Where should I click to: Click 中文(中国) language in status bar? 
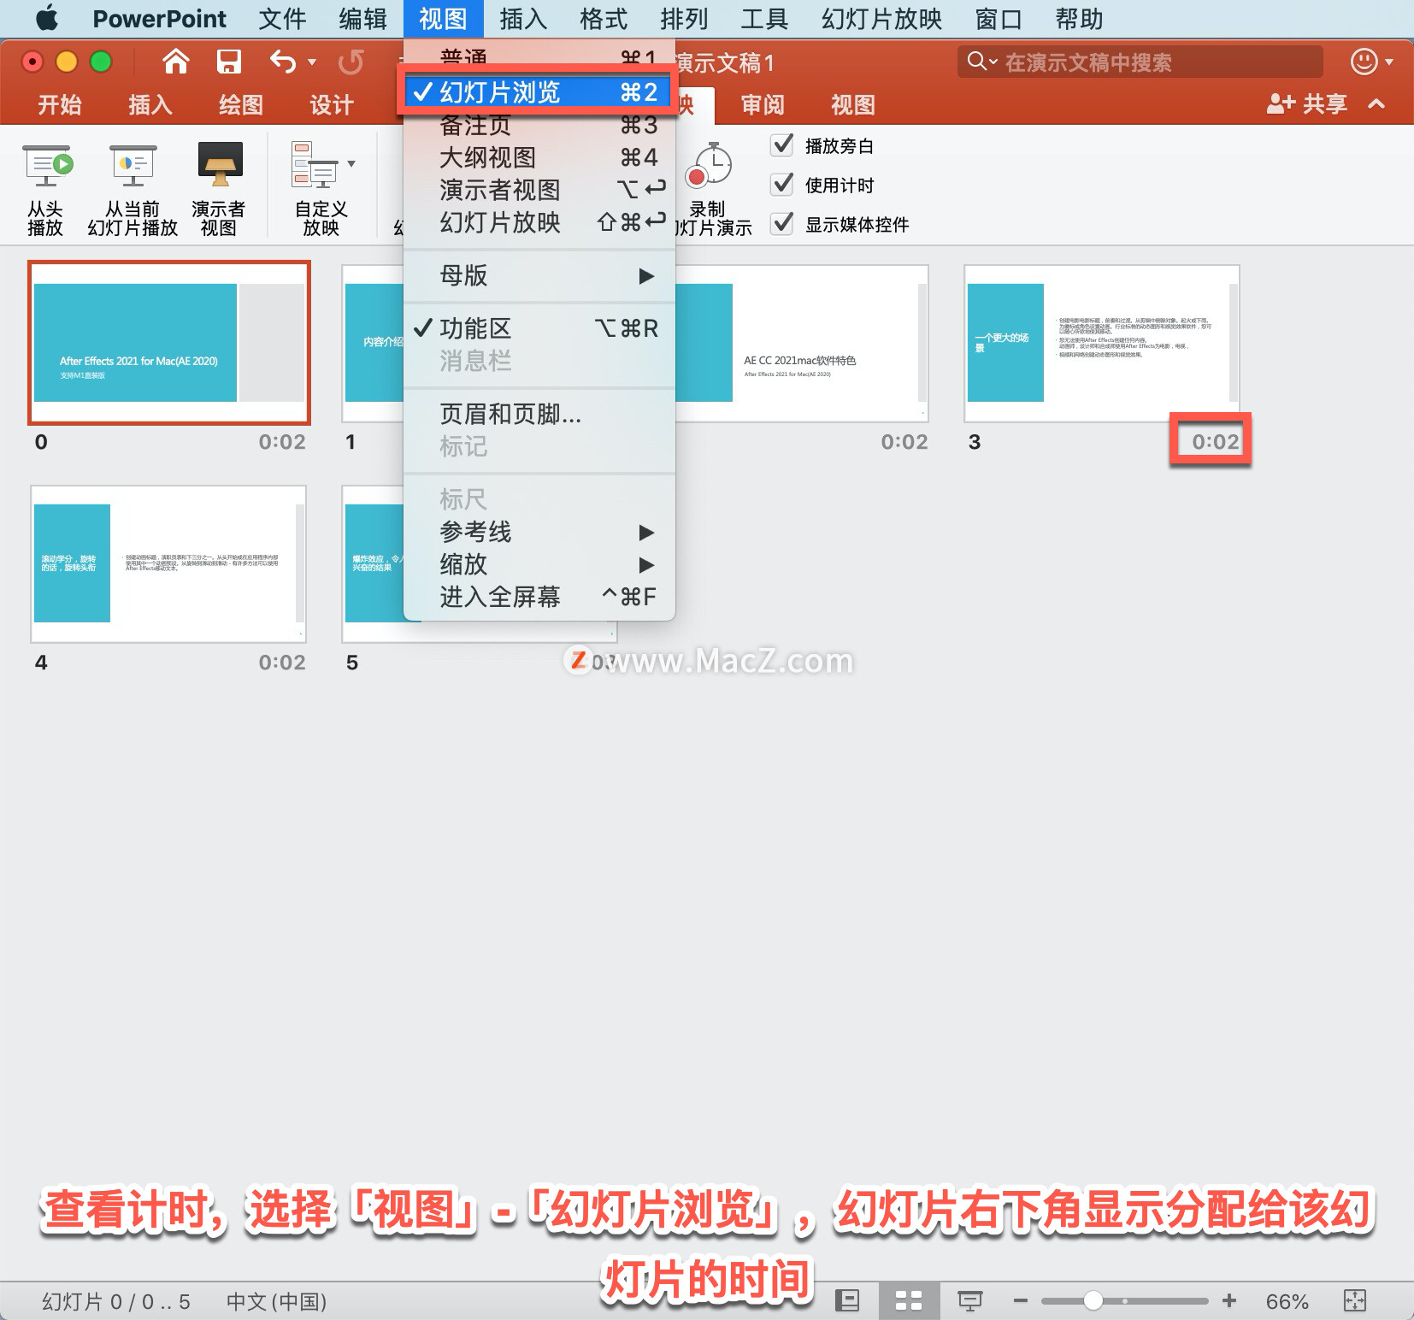click(x=276, y=1302)
